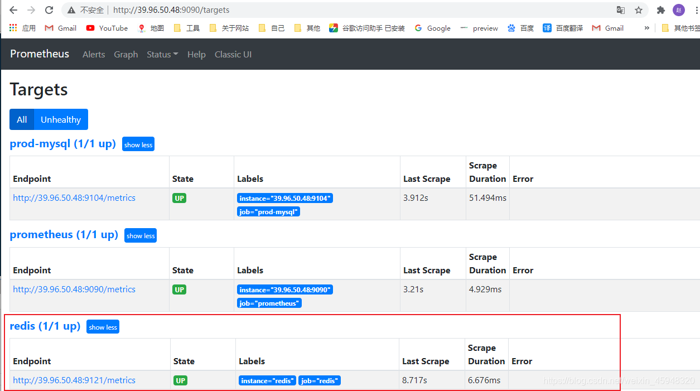Open the 地图 maps bookmark
Image resolution: width=700 pixels, height=391 pixels.
click(151, 28)
